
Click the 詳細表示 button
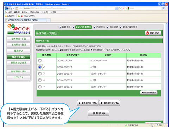[99, 113]
